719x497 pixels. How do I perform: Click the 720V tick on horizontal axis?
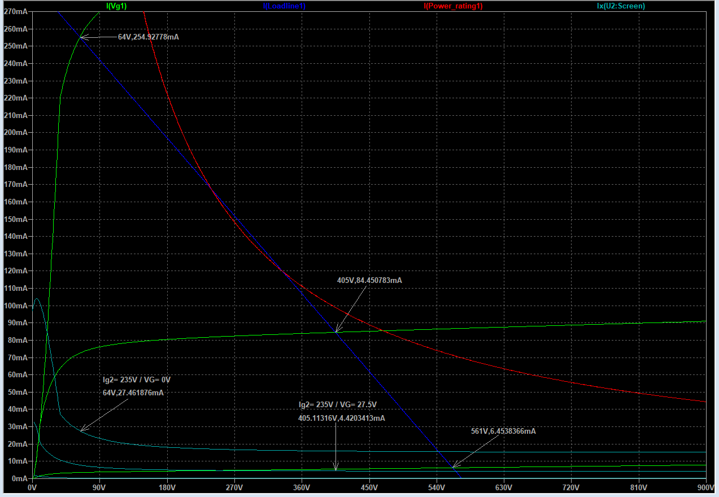(x=571, y=487)
